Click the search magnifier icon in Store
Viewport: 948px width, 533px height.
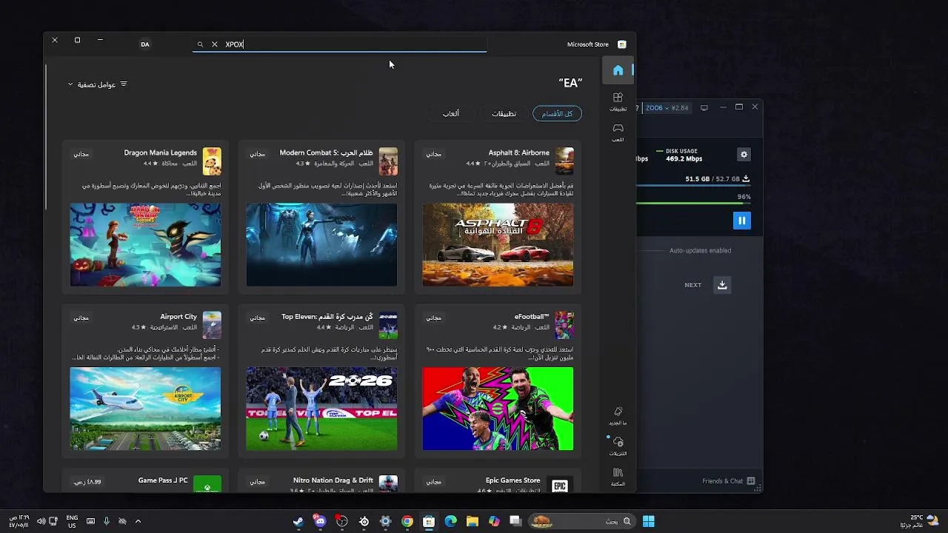pos(200,44)
